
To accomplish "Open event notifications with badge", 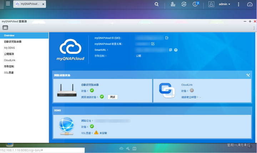I will pos(196,4).
